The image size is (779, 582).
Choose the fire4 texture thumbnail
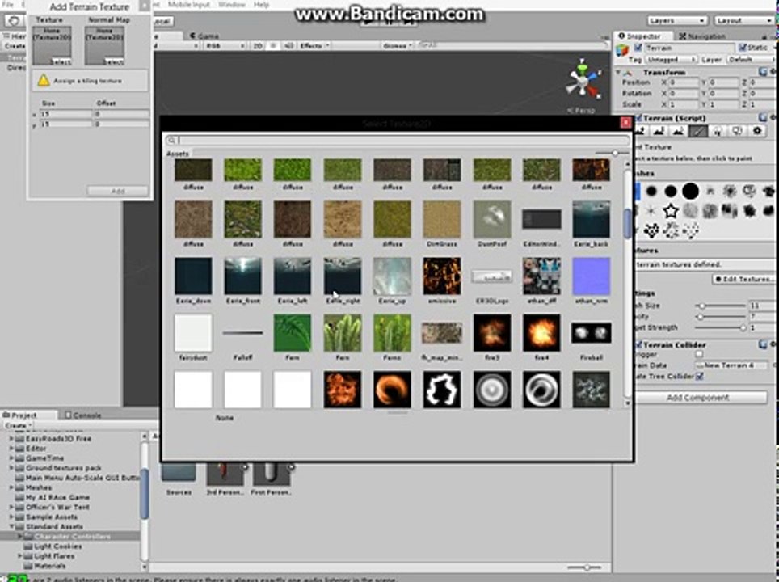coord(541,332)
